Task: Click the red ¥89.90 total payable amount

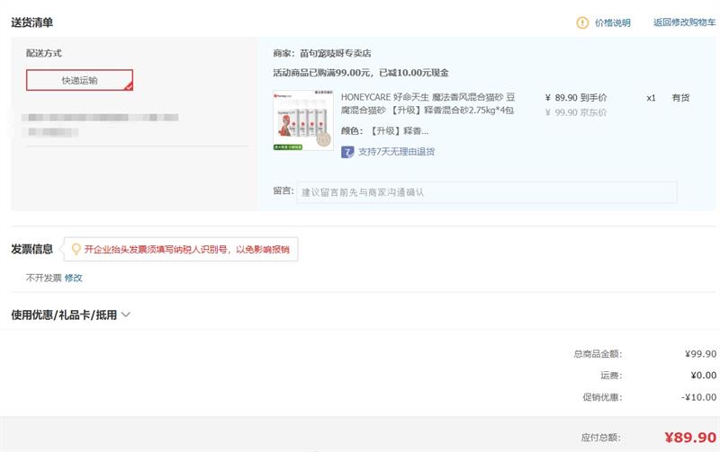Action: (x=689, y=438)
